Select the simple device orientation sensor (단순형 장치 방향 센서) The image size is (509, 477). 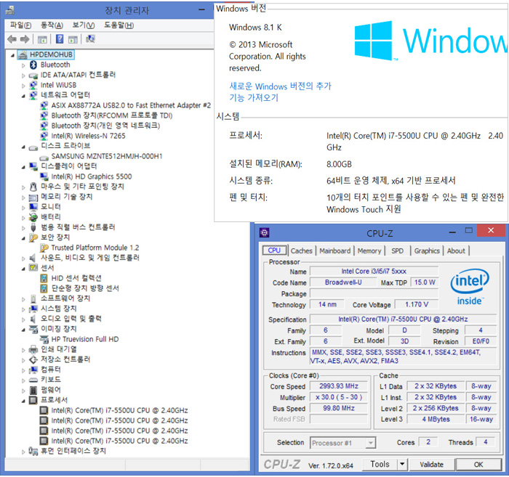click(x=85, y=288)
